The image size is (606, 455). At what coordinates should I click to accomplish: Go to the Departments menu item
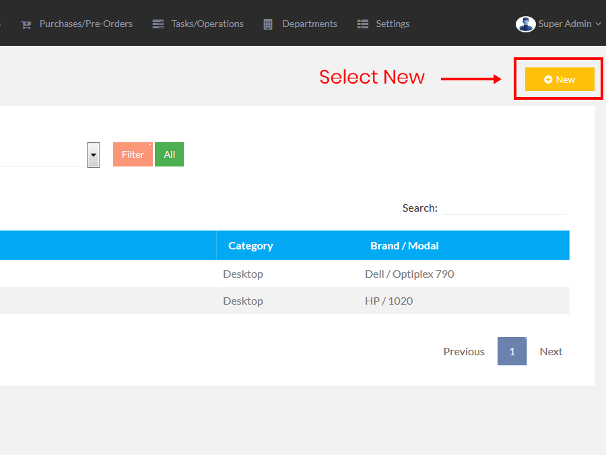pyautogui.click(x=309, y=24)
